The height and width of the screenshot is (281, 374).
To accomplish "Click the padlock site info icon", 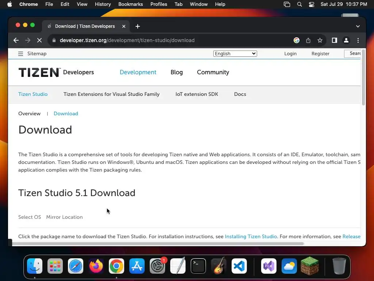I will (x=54, y=40).
